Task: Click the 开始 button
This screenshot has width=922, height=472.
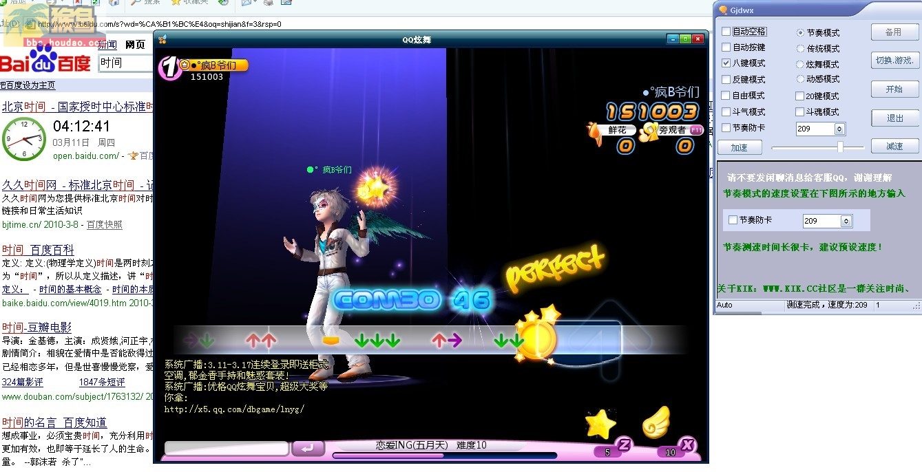Action: [894, 89]
